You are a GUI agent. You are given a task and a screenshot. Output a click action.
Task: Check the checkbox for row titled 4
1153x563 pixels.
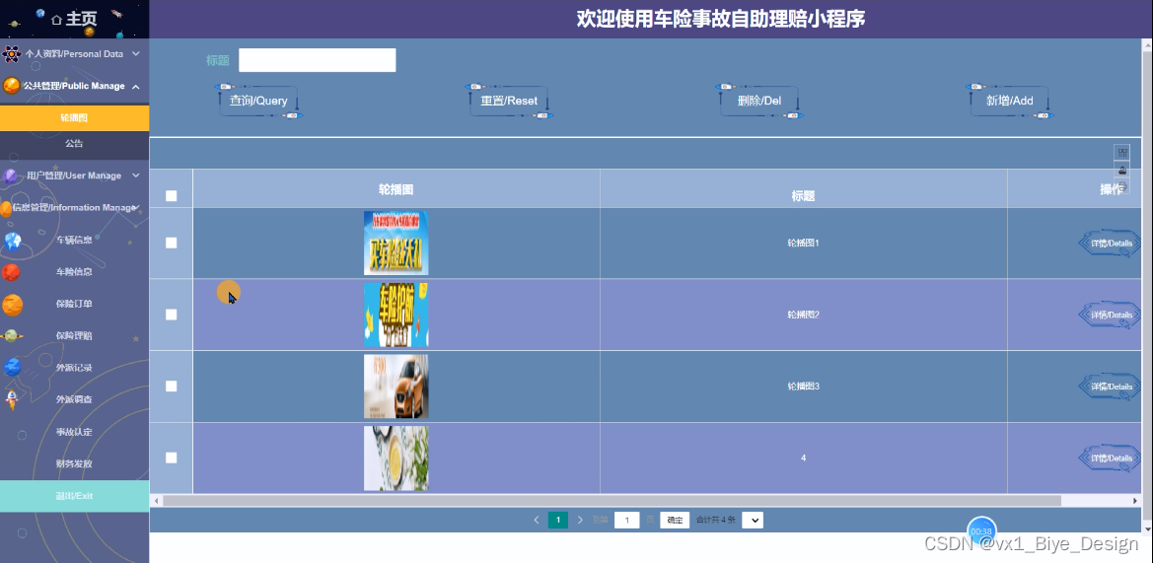click(172, 457)
